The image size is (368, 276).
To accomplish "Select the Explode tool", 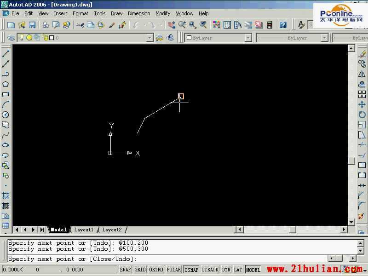I will click(x=362, y=216).
